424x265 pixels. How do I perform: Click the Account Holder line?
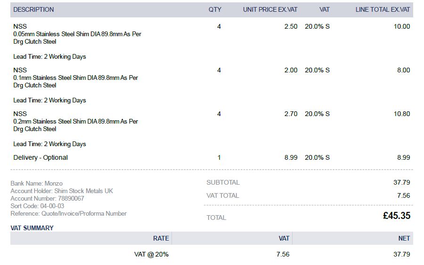62,191
